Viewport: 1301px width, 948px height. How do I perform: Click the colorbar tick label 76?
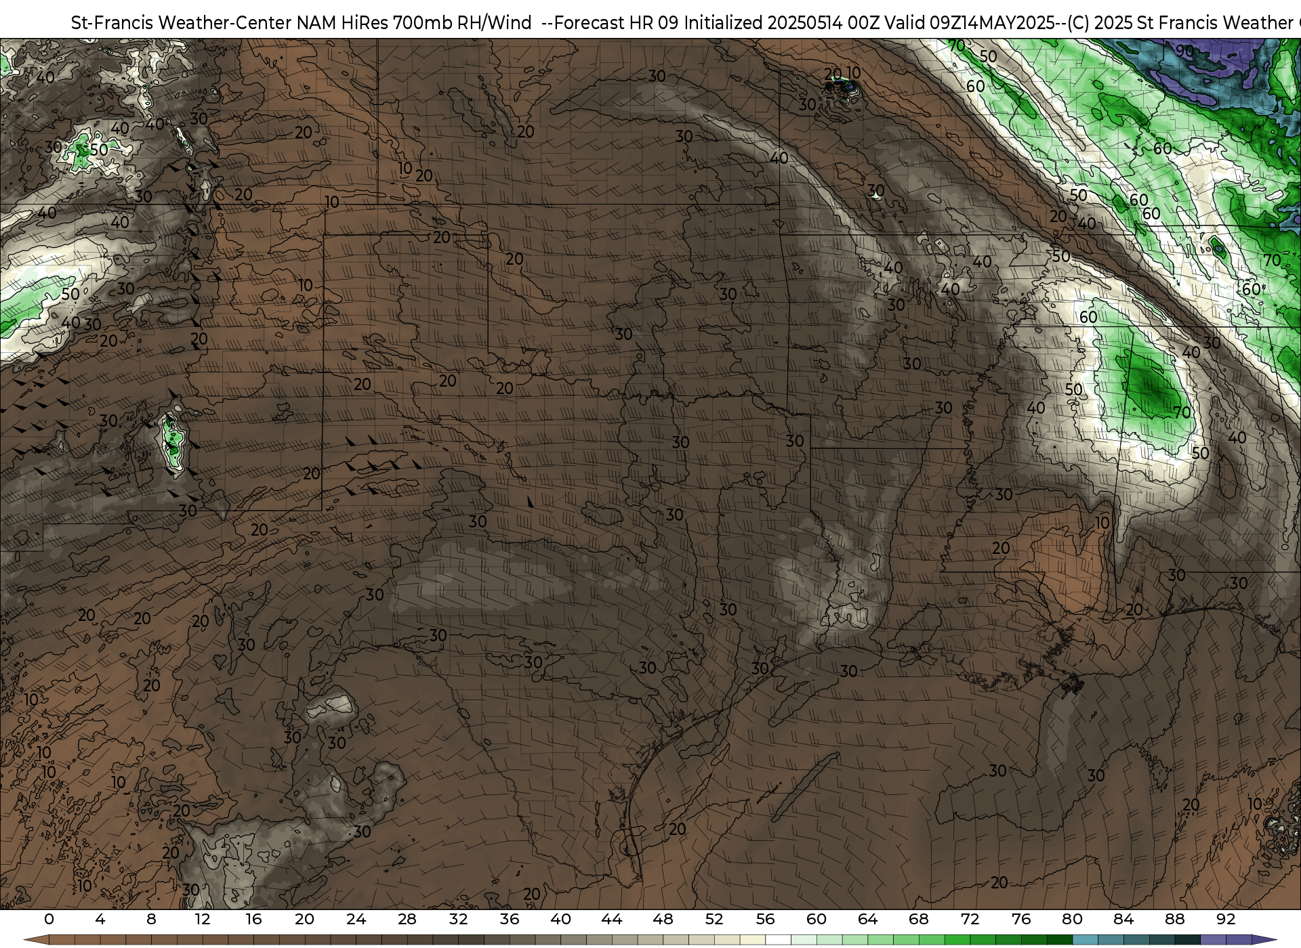click(x=1020, y=920)
